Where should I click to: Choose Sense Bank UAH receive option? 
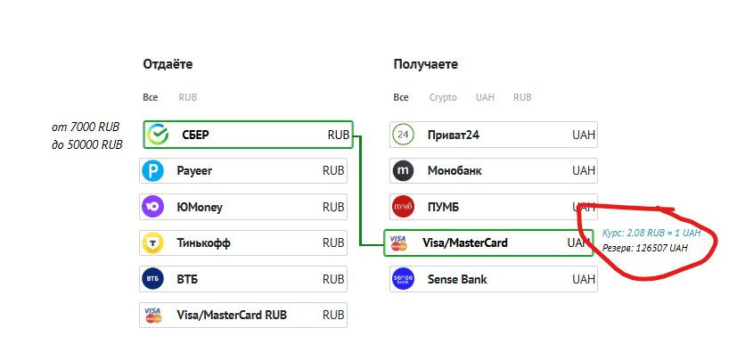click(494, 279)
